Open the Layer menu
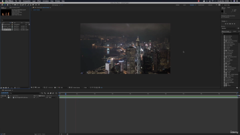 34,1
